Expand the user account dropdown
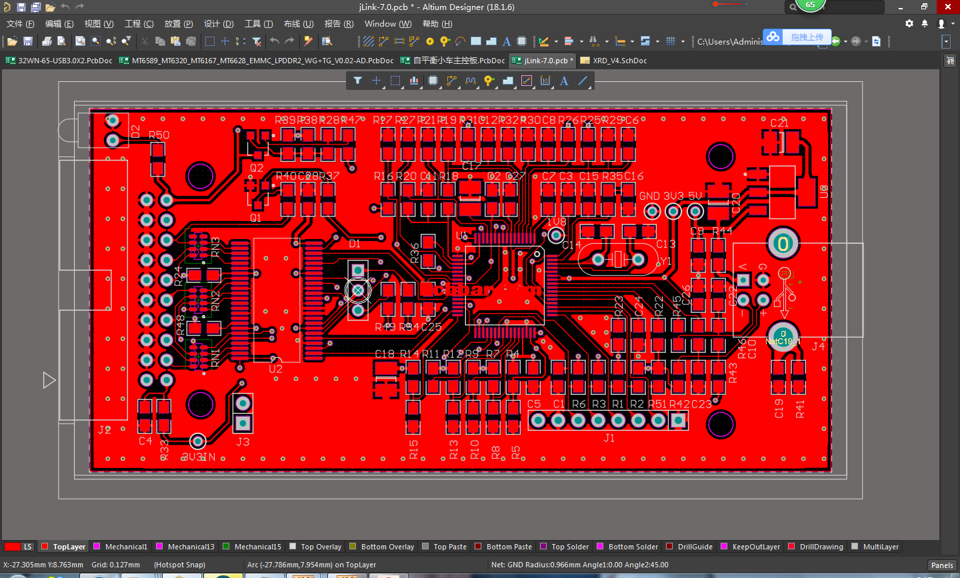This screenshot has height=578, width=960. [953, 23]
